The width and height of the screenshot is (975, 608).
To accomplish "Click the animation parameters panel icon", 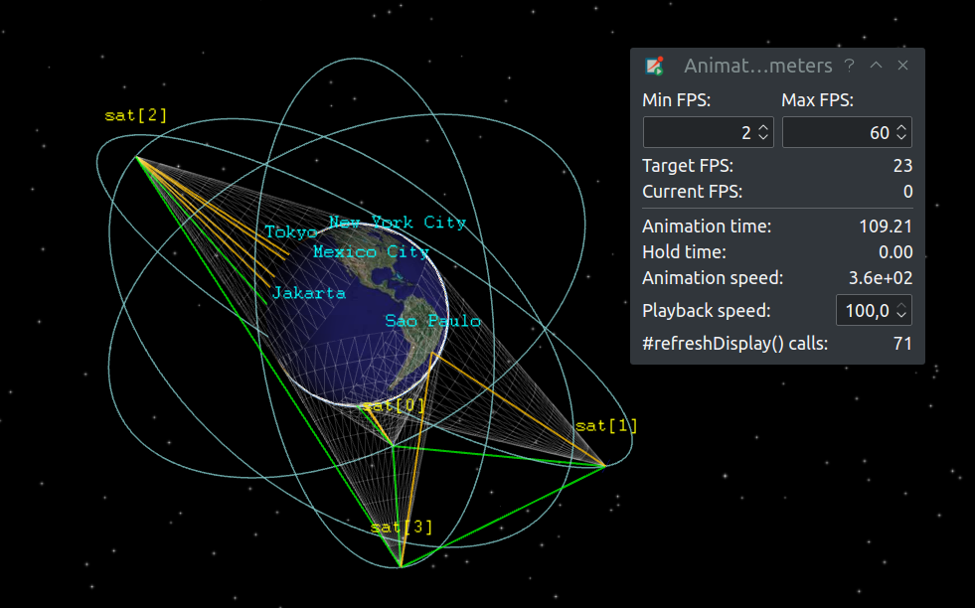I will 654,66.
